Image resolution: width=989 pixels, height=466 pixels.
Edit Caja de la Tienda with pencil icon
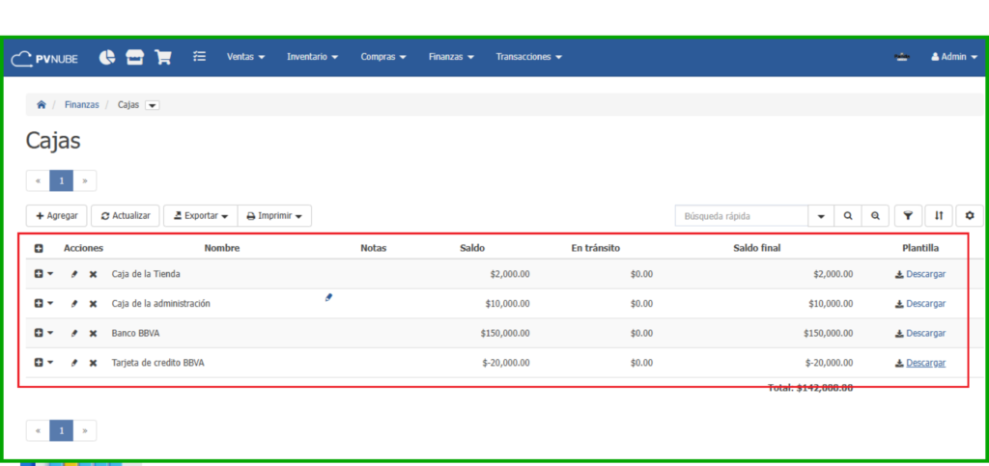pos(74,274)
